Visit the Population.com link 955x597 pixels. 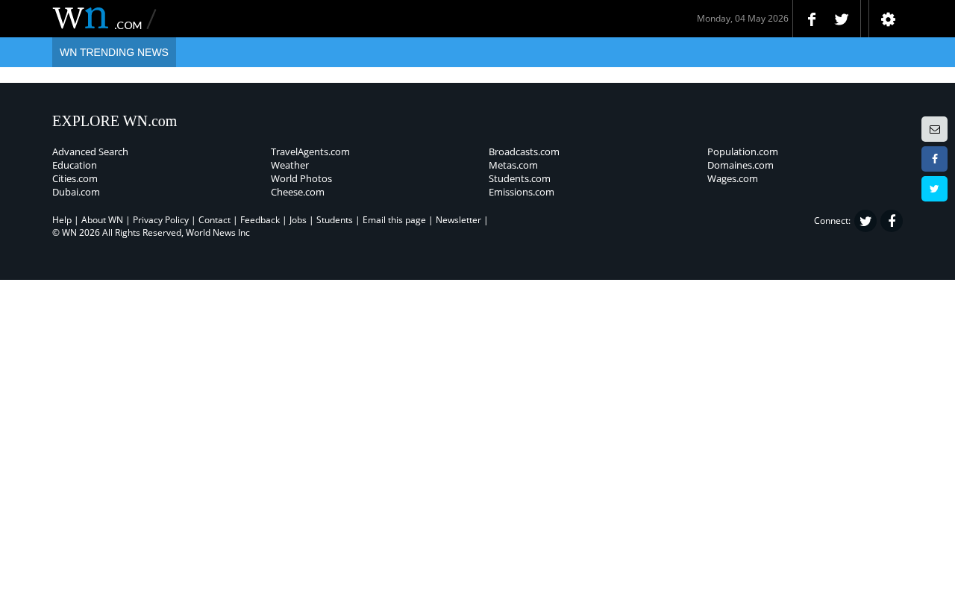(742, 151)
